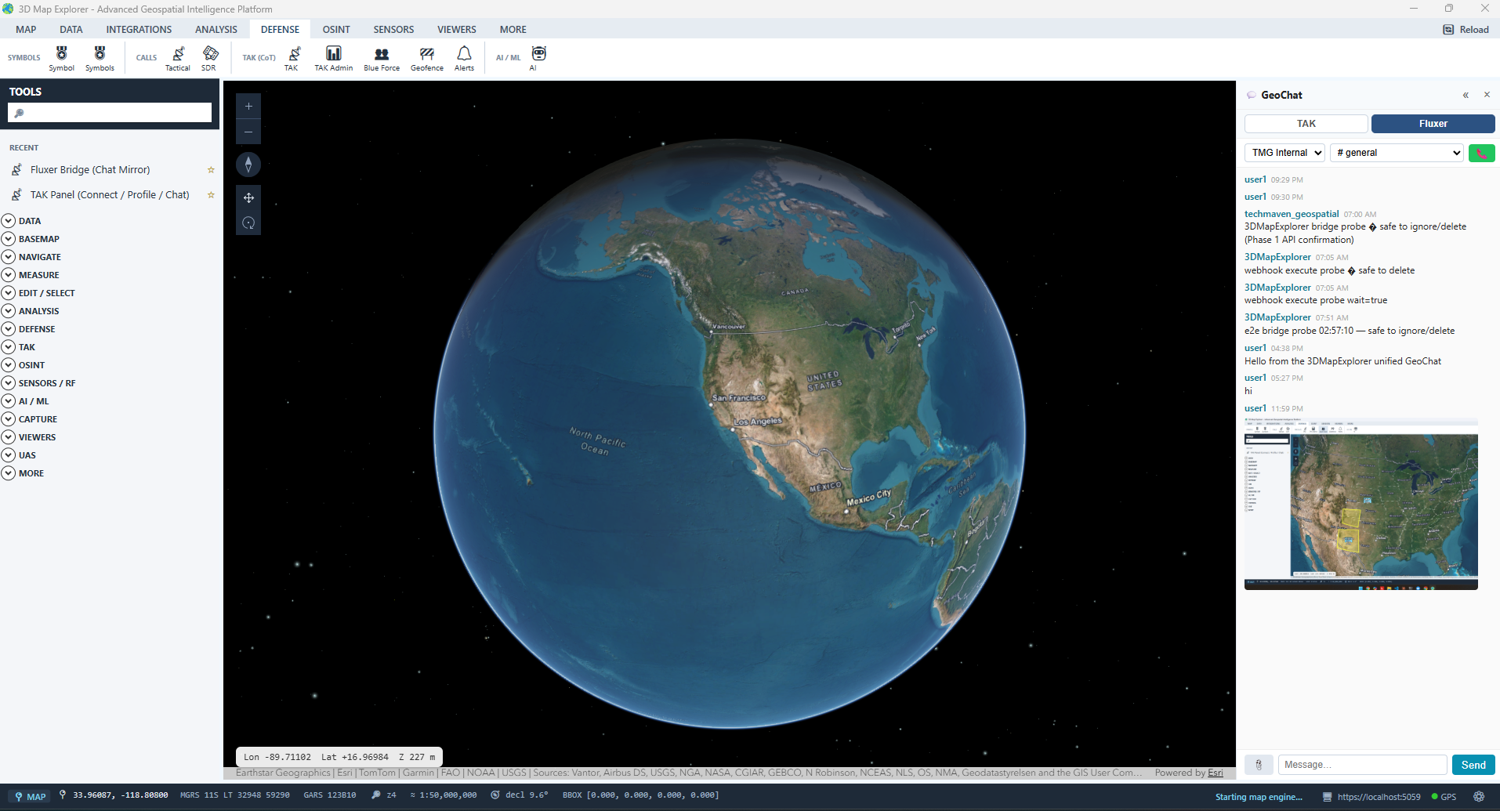Viewport: 1500px width, 811px height.
Task: Collapse the GeoChat panel with double chevron
Action: [x=1466, y=95]
